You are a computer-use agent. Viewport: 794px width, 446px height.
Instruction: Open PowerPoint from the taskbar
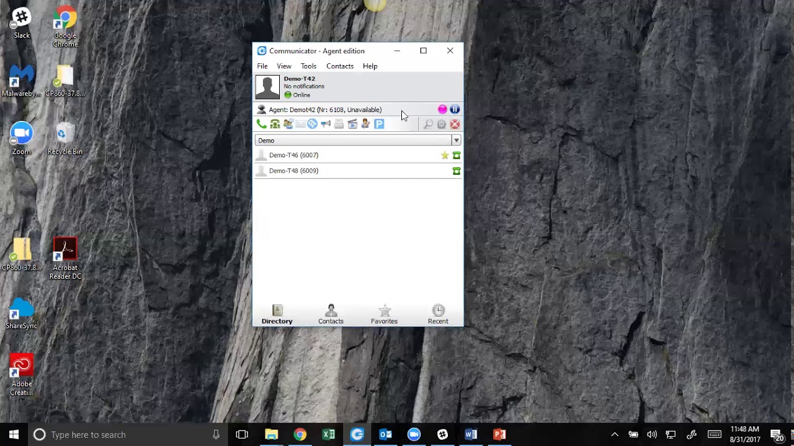(499, 435)
